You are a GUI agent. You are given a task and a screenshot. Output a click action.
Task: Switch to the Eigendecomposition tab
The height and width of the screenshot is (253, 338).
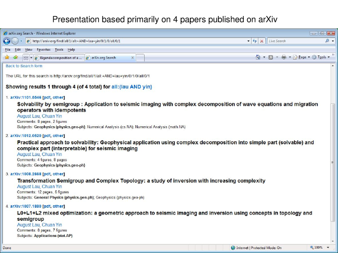pos(59,58)
